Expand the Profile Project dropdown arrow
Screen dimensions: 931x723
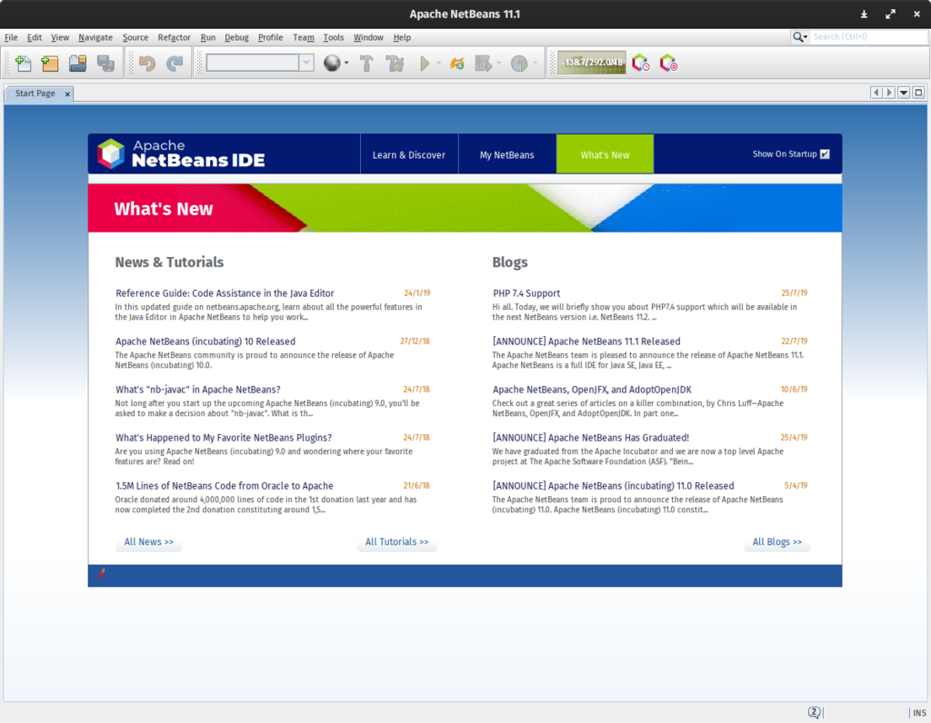point(535,63)
